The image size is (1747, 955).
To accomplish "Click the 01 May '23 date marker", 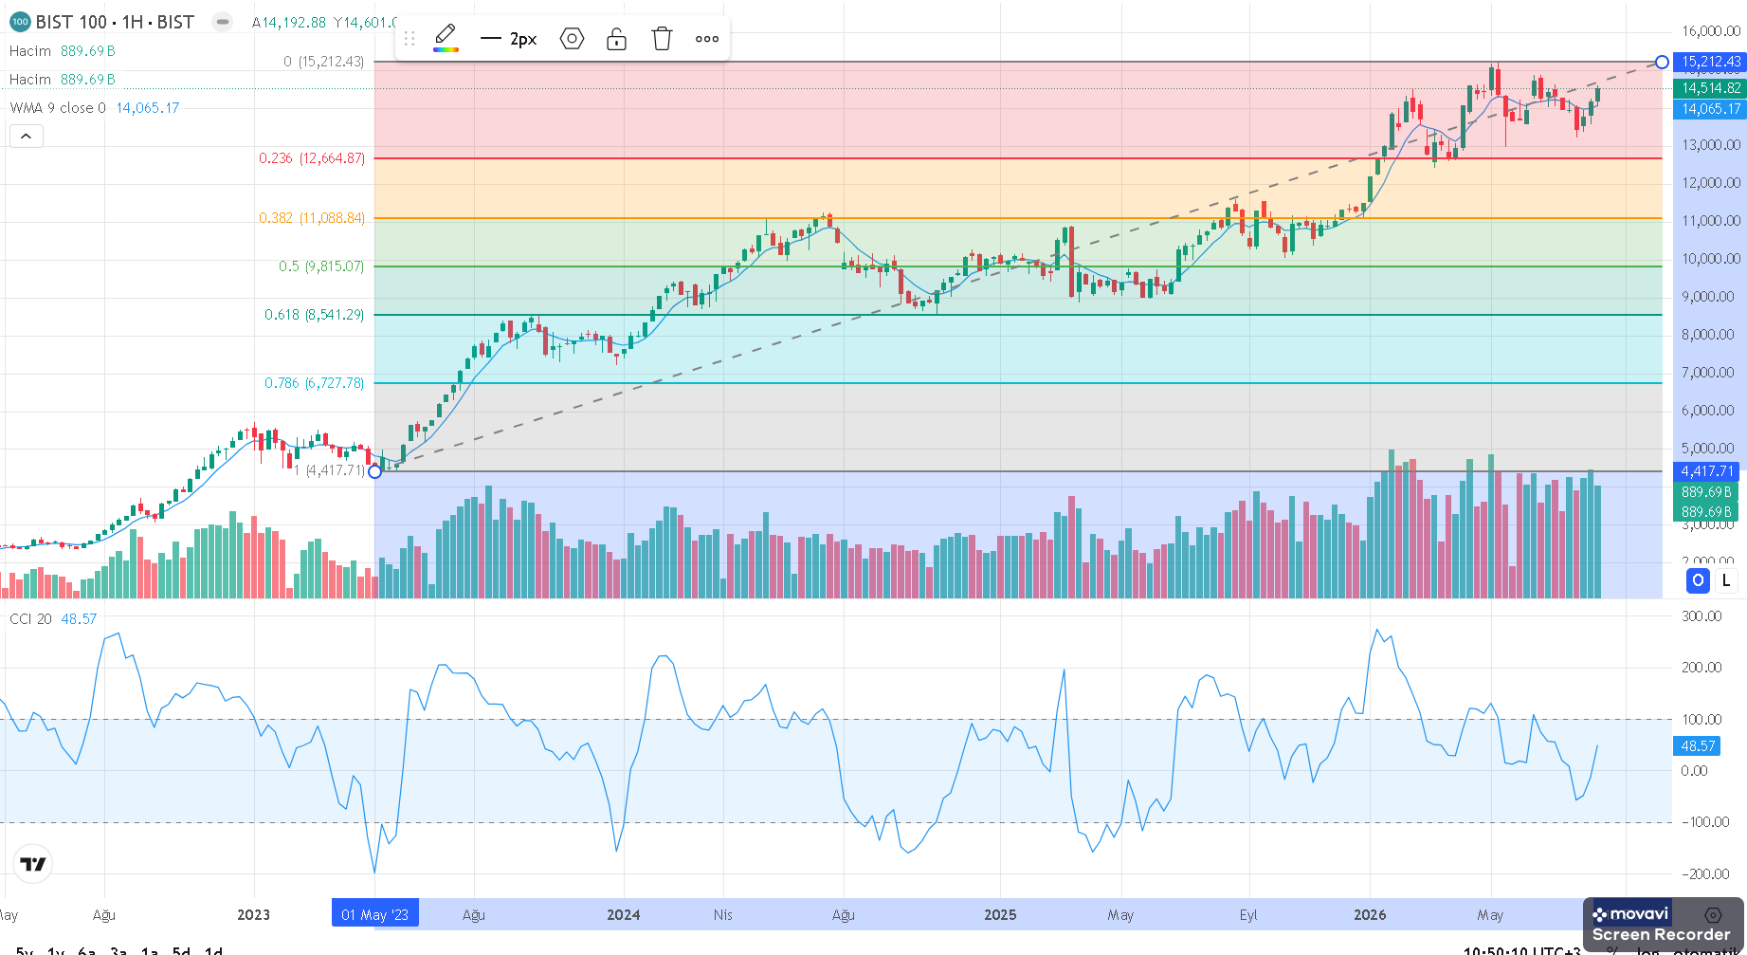I will pyautogui.click(x=375, y=914).
